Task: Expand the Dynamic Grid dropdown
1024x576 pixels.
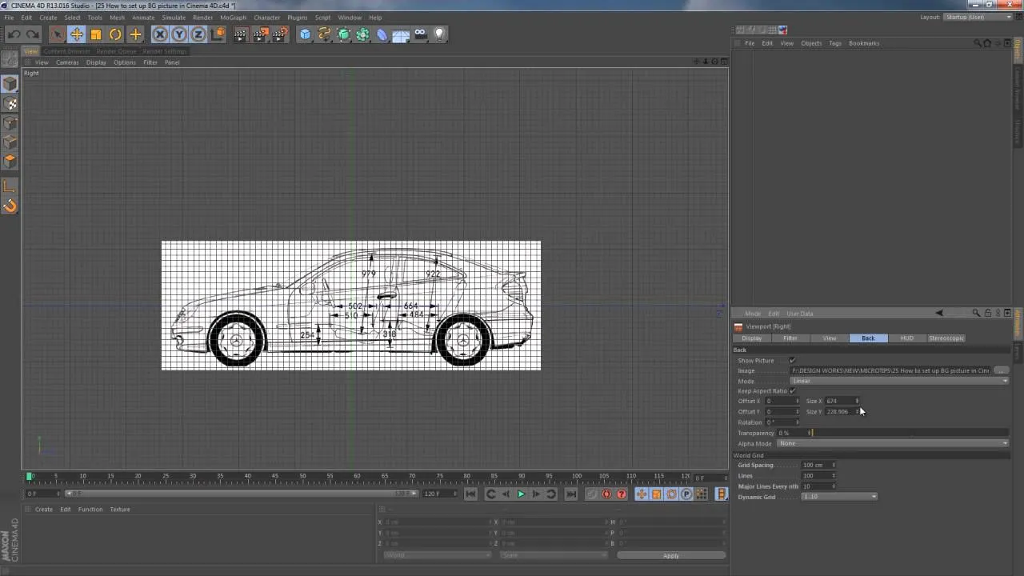Action: click(x=839, y=497)
